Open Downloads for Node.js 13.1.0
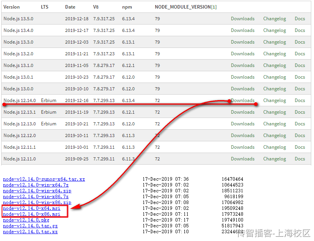This screenshot has height=241, width=314. point(243,65)
